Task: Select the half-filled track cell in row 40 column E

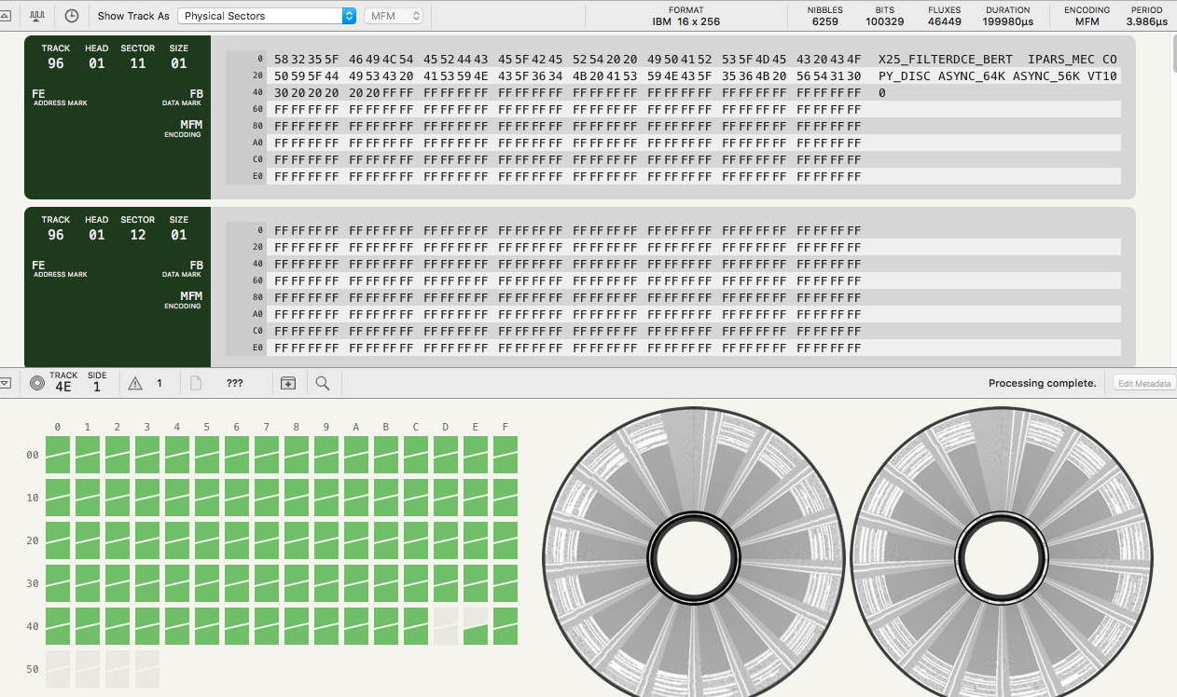Action: click(x=476, y=626)
